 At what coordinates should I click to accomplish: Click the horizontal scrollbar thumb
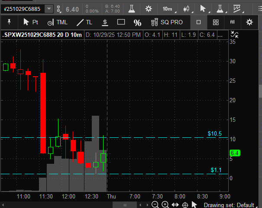[125, 205]
